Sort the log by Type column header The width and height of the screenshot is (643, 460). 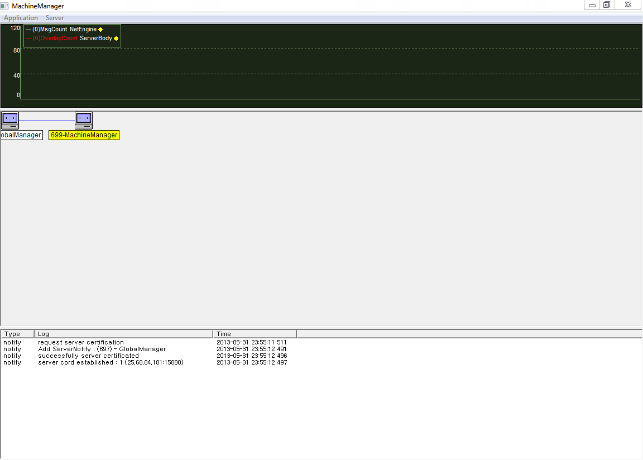tap(17, 334)
